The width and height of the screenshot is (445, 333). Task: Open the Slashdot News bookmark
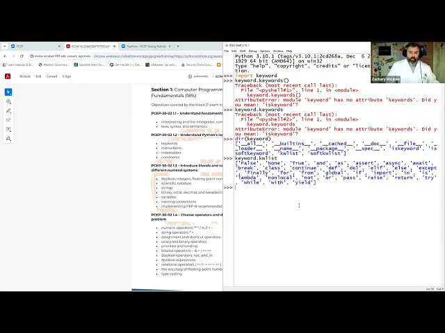point(90,65)
